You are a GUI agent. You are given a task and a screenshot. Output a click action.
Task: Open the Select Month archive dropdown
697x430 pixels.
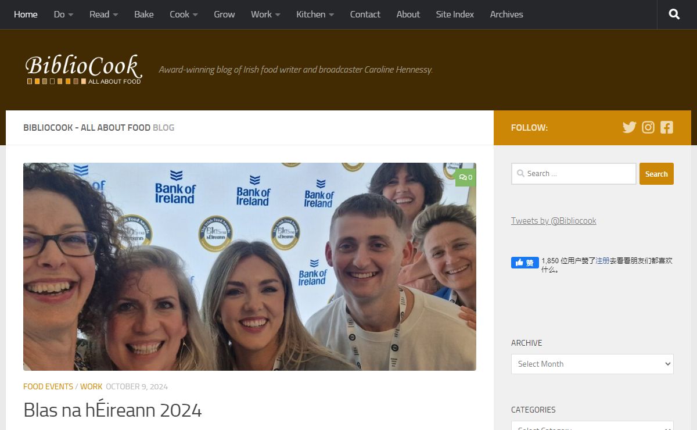tap(592, 364)
